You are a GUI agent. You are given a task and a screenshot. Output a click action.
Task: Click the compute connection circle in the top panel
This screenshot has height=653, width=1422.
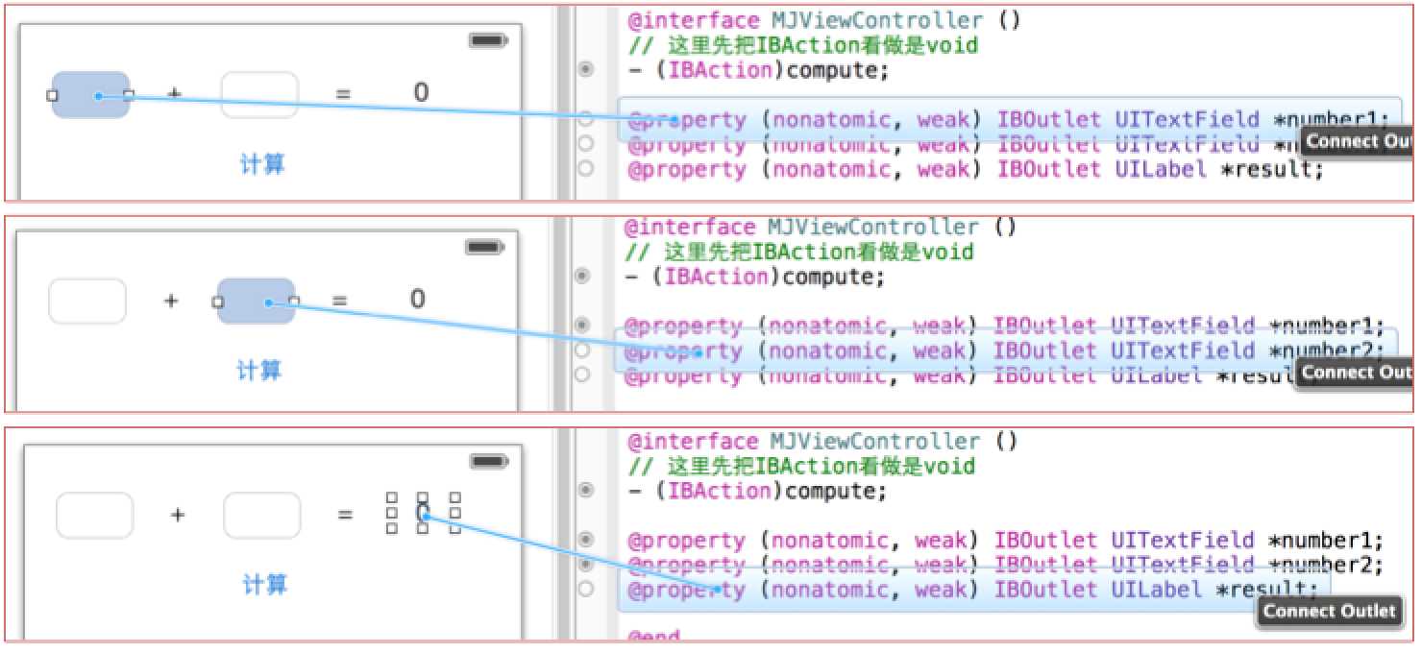point(587,70)
